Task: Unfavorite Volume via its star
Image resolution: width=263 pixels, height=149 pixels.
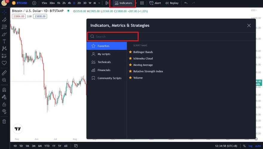Action: coord(130,78)
